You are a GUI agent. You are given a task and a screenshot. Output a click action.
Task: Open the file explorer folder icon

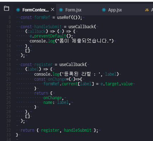coord(6,9)
